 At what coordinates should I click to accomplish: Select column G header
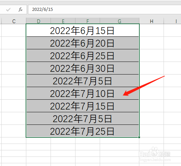click(120, 21)
